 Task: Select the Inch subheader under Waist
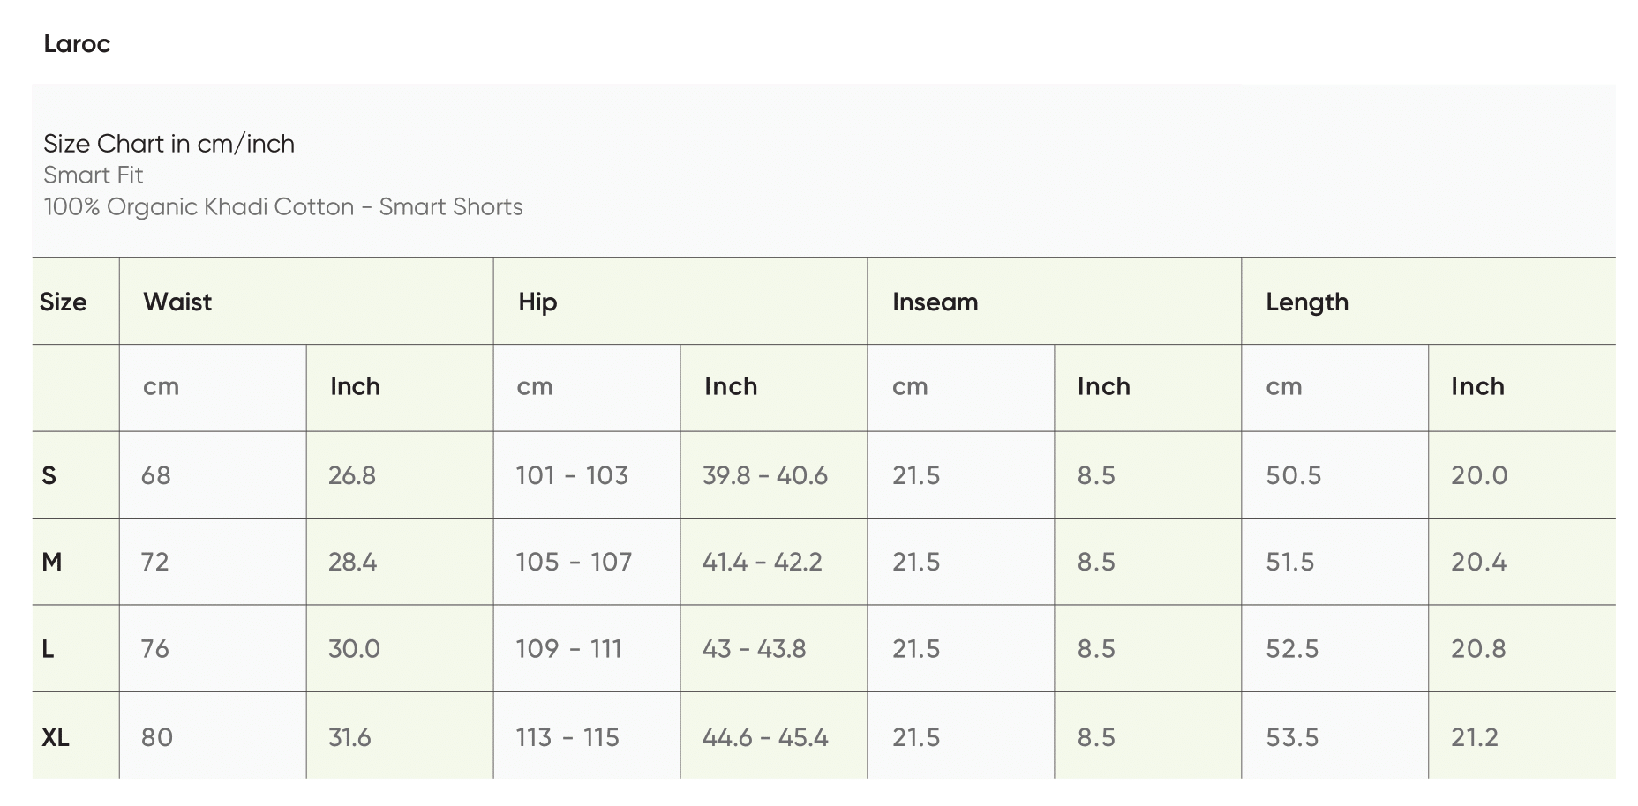coord(355,386)
